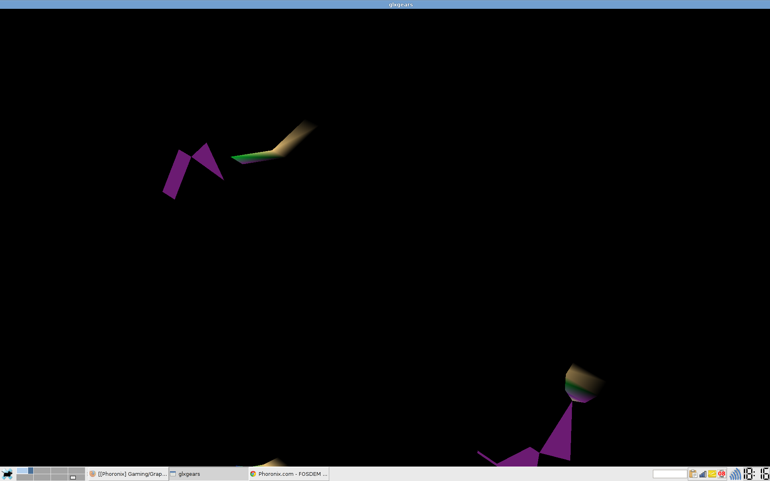Screen dimensions: 770x481
Task: Switch to the first bottom-row workspace
Action: [x=25, y=477]
